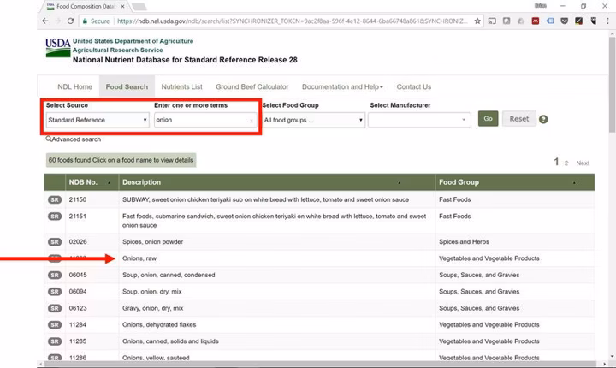
Task: Click the Reset button
Action: pyautogui.click(x=519, y=118)
